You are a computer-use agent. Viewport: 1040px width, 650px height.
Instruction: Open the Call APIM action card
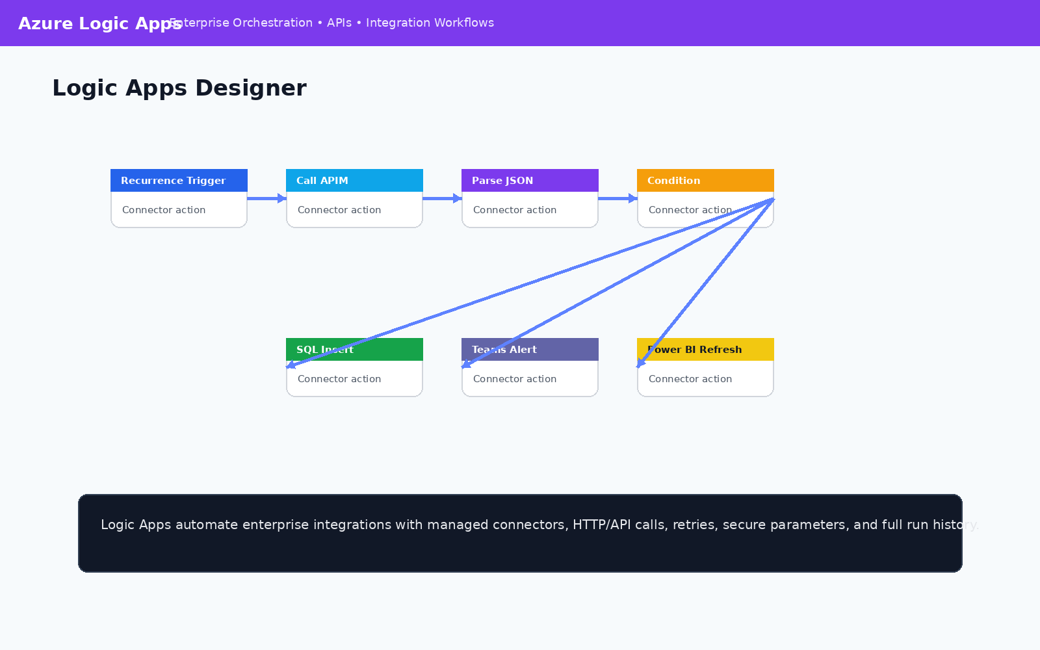pyautogui.click(x=354, y=198)
